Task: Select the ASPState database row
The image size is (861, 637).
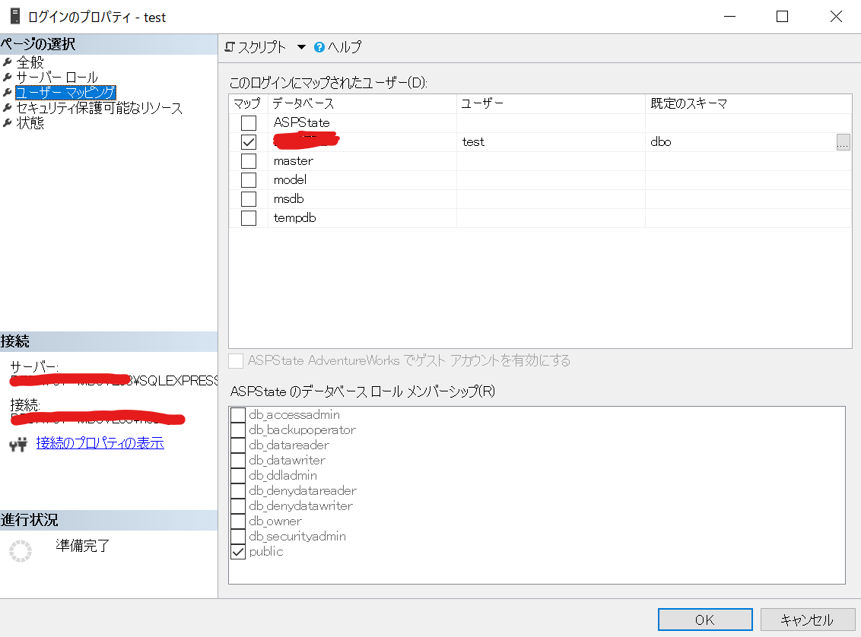Action: click(x=540, y=123)
